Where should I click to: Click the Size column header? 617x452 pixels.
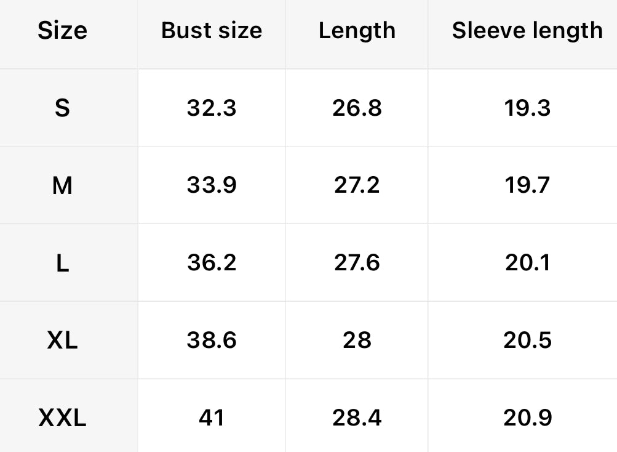click(62, 31)
